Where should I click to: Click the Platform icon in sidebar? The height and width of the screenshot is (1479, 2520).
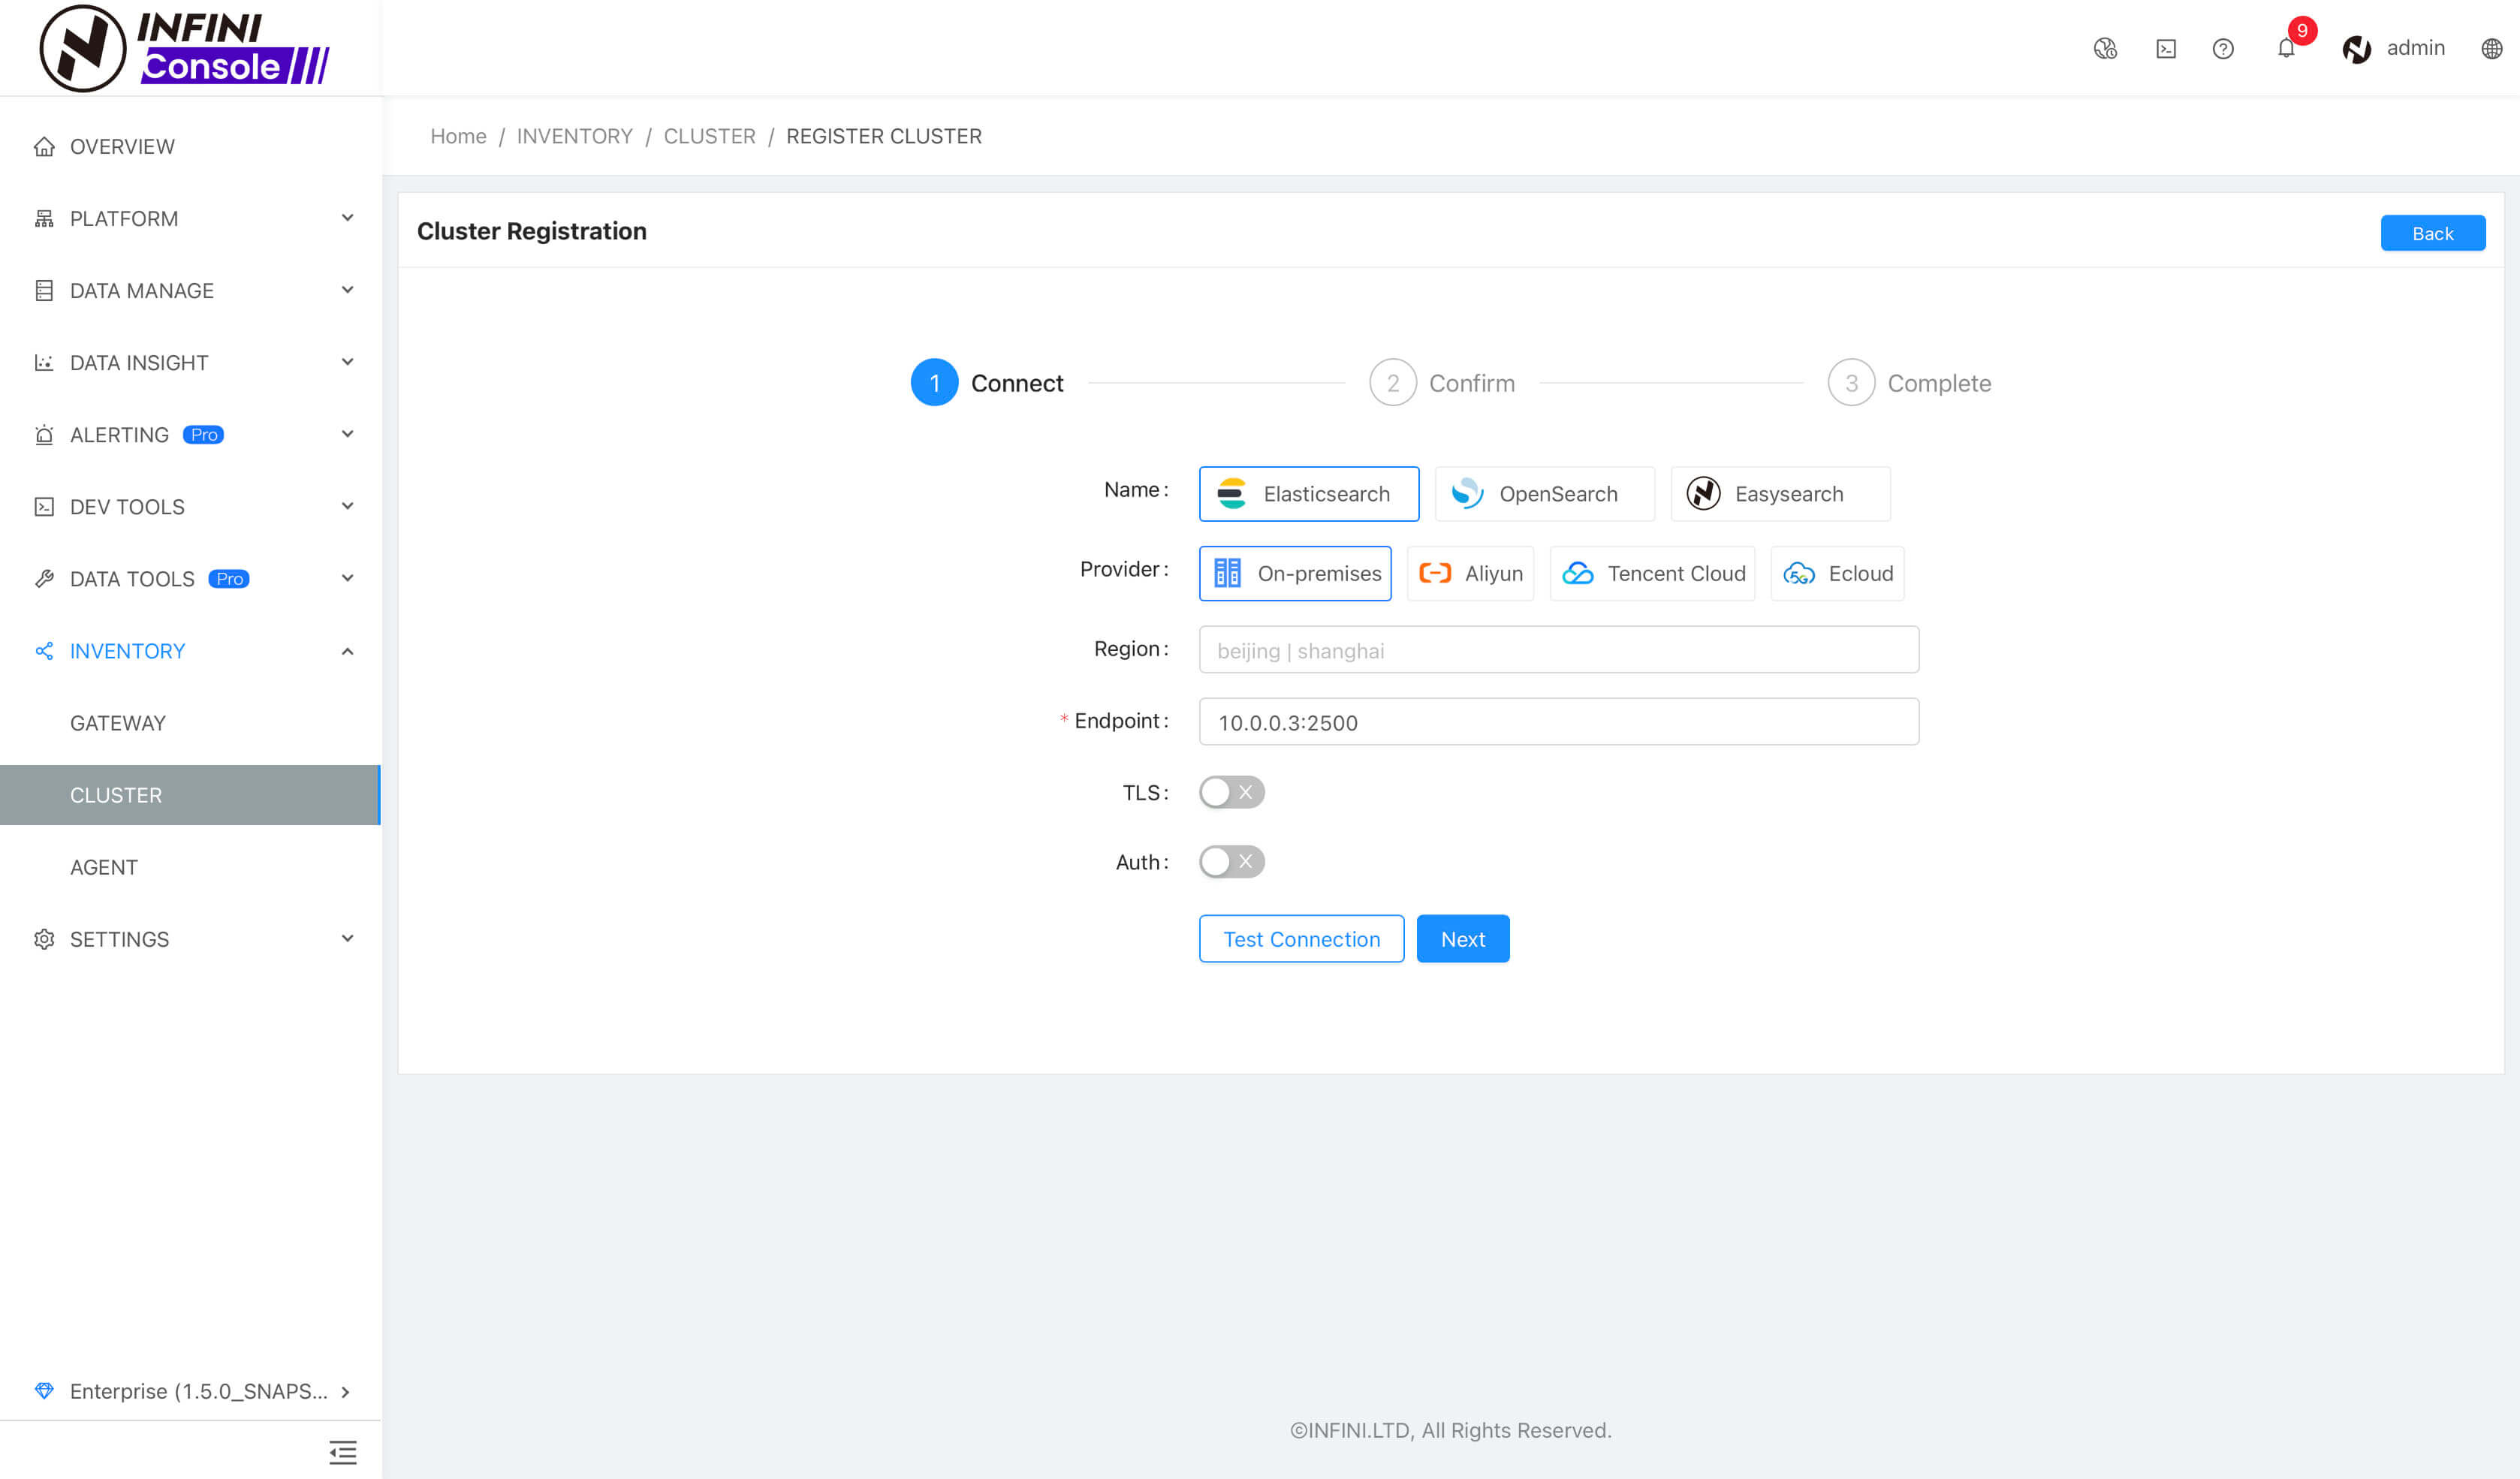tap(44, 219)
